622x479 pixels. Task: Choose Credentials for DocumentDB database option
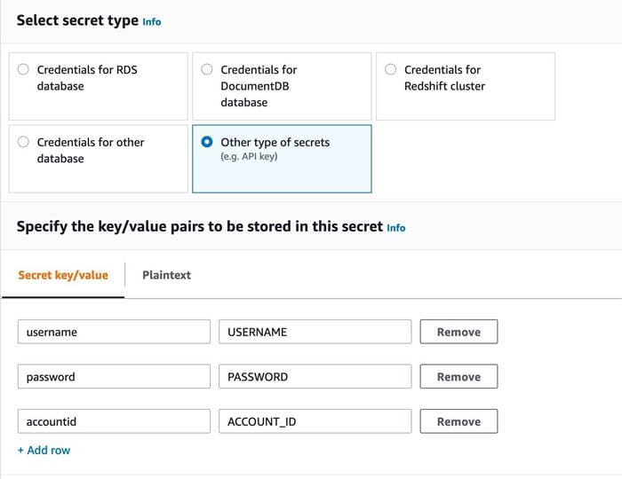click(x=207, y=69)
